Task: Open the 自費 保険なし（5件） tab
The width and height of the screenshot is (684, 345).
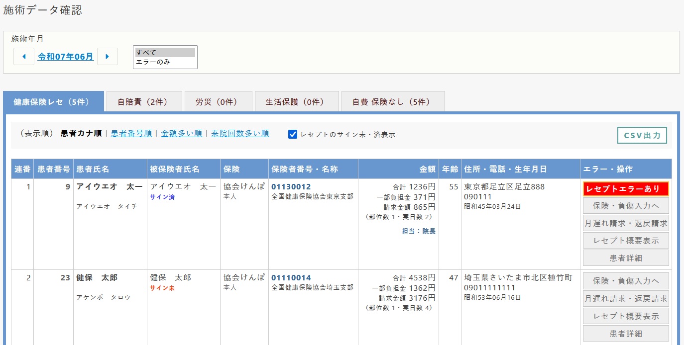Action: (392, 102)
